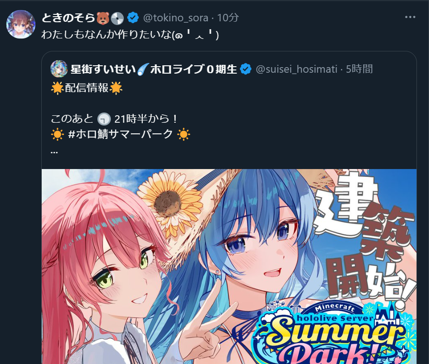Open the Summer Park artwork image
The height and width of the screenshot is (364, 429).
point(229,266)
